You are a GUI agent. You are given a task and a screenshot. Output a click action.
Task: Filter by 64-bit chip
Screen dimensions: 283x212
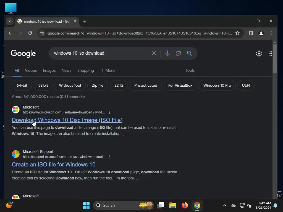(22, 86)
